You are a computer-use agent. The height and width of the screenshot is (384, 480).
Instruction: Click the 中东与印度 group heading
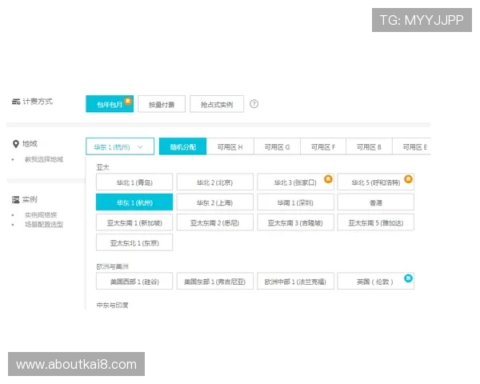112,305
